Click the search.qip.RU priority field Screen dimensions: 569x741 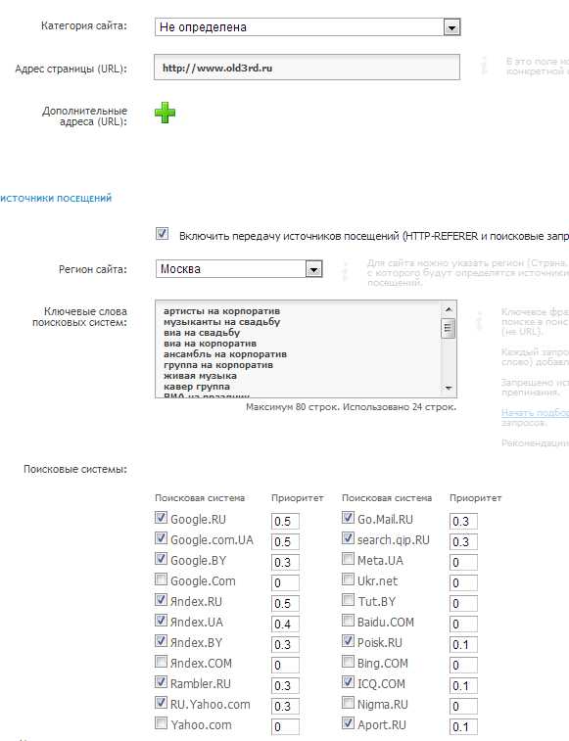pos(463,541)
